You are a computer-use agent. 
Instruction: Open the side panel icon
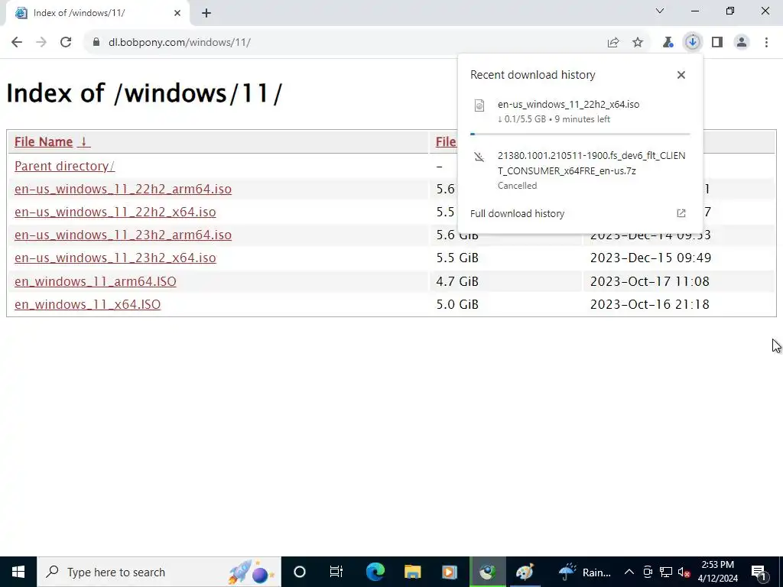[x=717, y=43]
